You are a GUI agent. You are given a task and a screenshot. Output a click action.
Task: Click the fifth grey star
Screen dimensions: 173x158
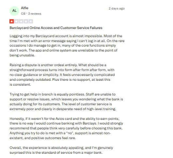click(x=31, y=22)
